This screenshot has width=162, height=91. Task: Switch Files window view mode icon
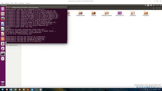click(157, 8)
